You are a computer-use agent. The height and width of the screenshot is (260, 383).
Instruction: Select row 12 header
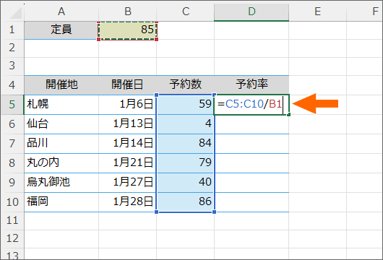coord(12,239)
